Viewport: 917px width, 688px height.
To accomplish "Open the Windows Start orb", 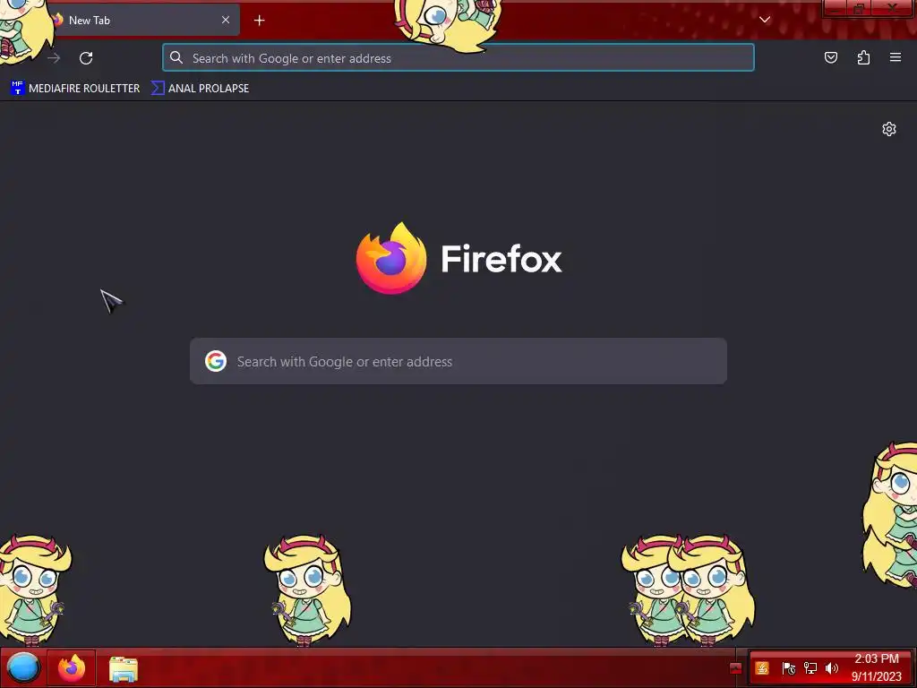I will pos(22,667).
